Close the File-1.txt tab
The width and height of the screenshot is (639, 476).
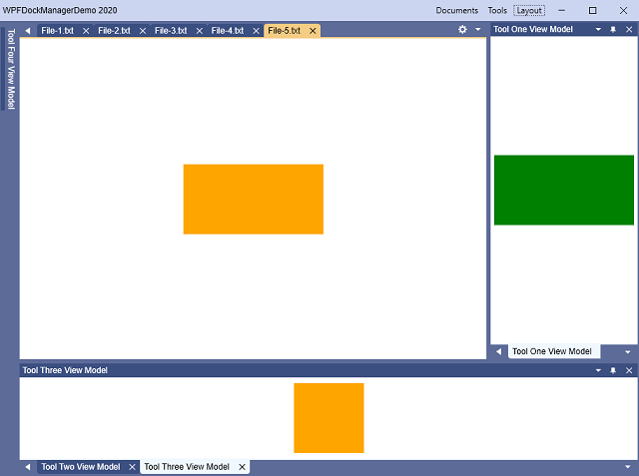[x=86, y=31]
